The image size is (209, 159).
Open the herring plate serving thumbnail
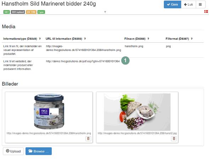tap(137, 112)
